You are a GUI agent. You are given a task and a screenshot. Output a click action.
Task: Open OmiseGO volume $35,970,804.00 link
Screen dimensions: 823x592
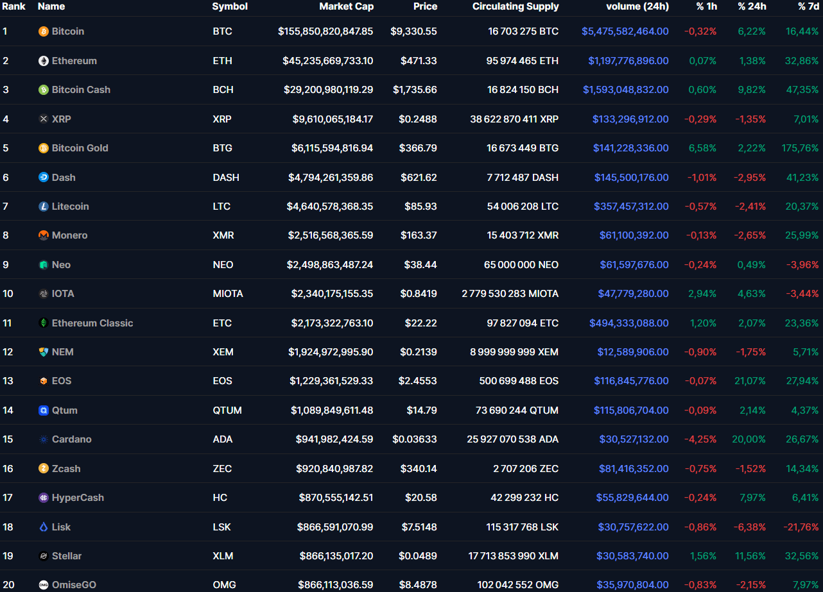pyautogui.click(x=634, y=585)
